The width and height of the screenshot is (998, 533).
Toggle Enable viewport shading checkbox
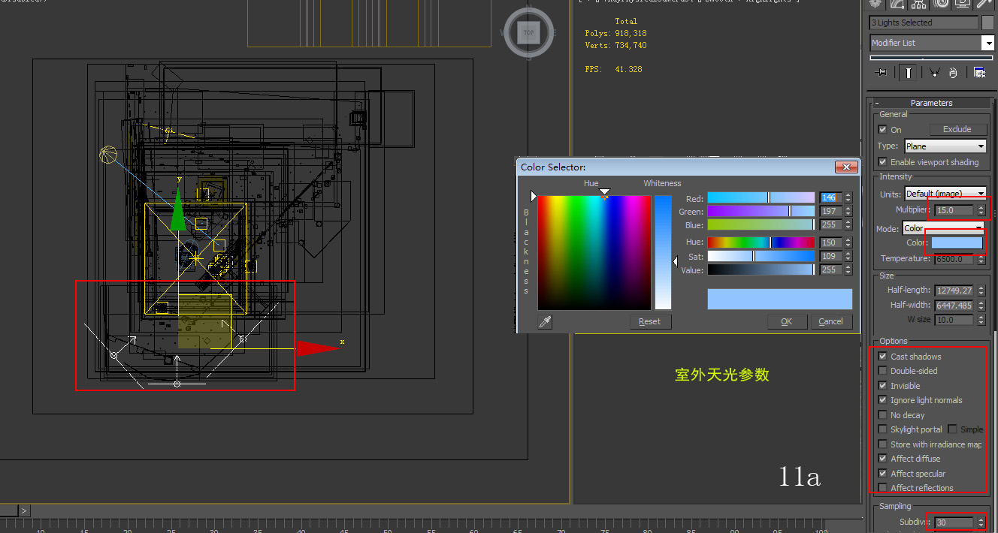(x=883, y=162)
